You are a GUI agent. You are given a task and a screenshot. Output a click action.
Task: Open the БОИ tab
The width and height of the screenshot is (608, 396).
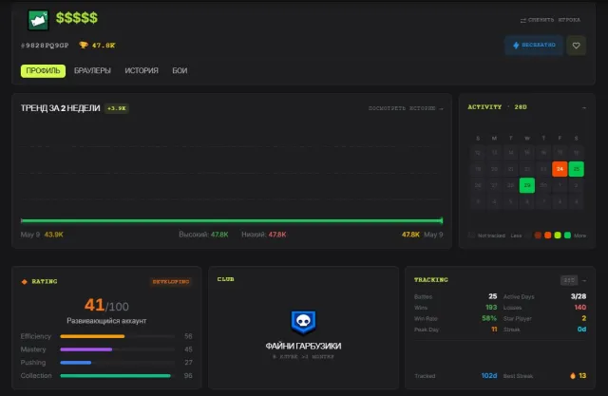[180, 71]
